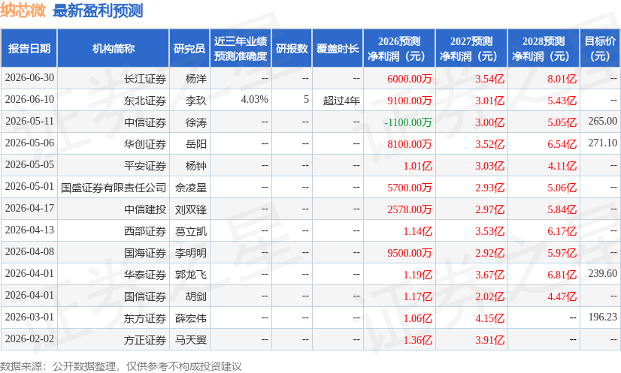Click the 2026-05-11 report date
Viewport: 621px width, 373px height.
(29, 121)
